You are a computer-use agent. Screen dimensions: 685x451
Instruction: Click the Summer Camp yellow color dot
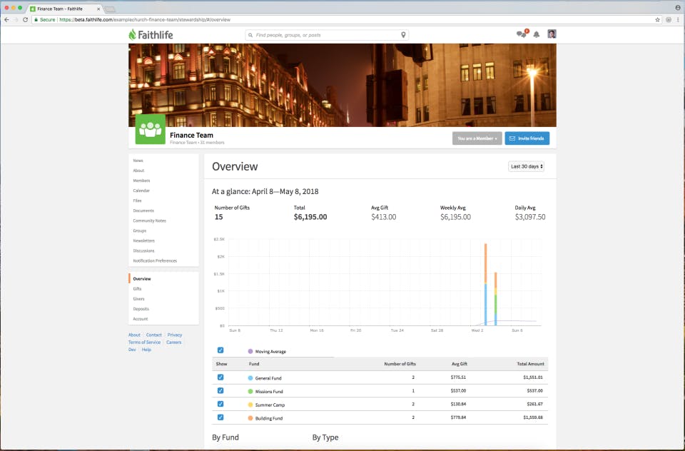pos(250,405)
